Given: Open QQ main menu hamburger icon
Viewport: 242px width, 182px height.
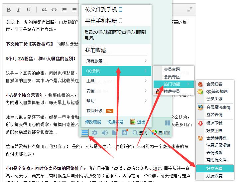Looking at the screenshot, I should 85,132.
